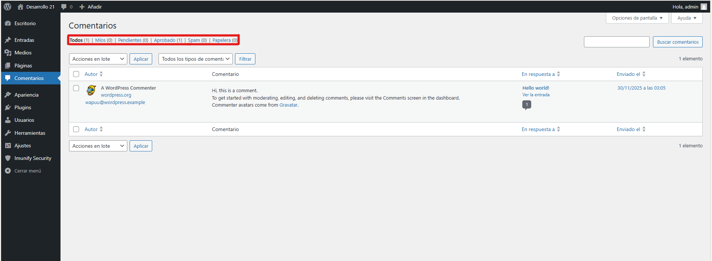Check the A WordPress Commenter row checkbox
Image resolution: width=712 pixels, height=261 pixels.
coord(76,88)
